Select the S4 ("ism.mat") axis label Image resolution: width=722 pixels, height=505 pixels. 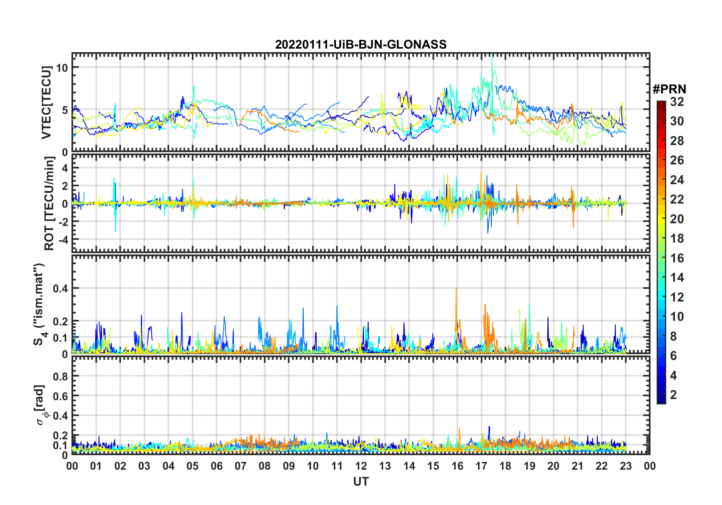pos(39,304)
